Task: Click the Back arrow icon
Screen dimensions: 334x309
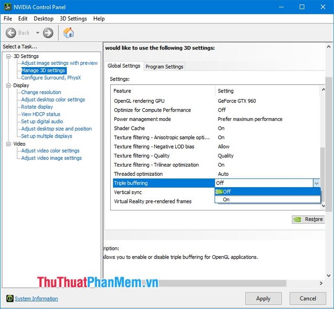Action: 10,33
